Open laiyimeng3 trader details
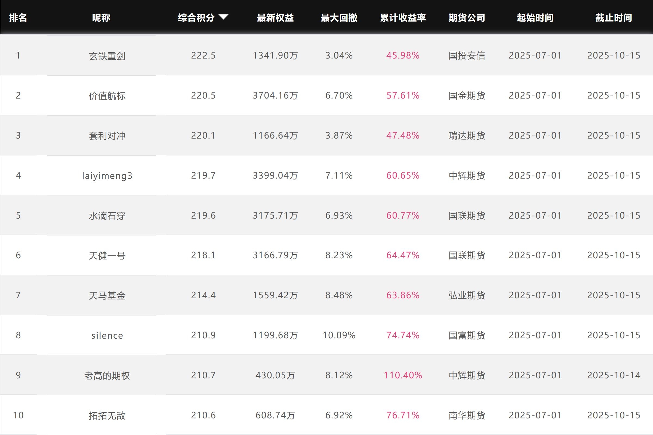The width and height of the screenshot is (653, 435). pos(107,176)
